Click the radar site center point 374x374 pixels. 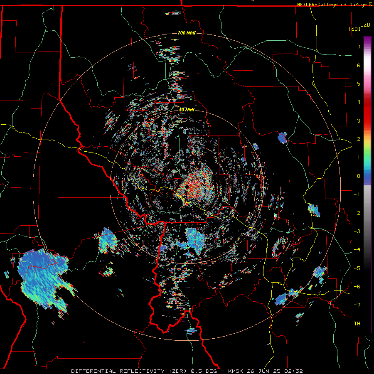[x=187, y=187]
